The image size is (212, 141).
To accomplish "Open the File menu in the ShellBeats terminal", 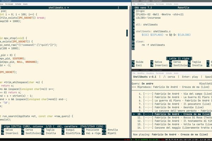I will point(134,73).
